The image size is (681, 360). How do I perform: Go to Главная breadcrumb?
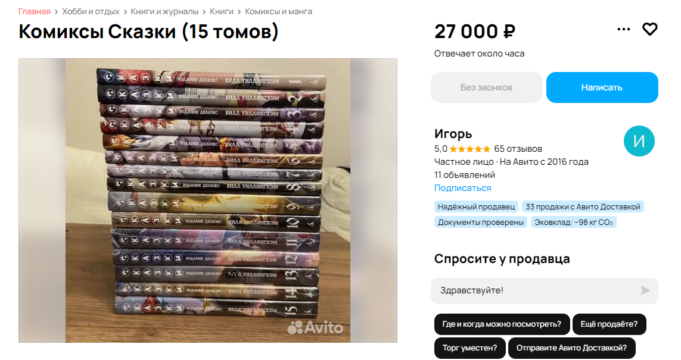(35, 11)
